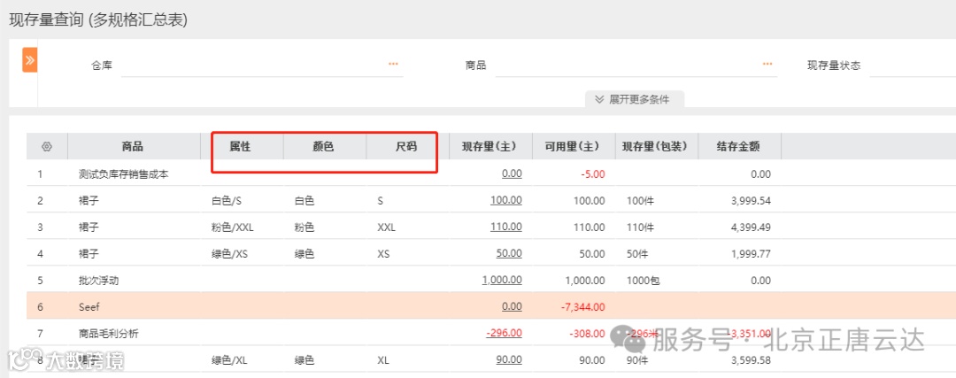Click the 粉色/XXL attribute cell
The height and width of the screenshot is (378, 956).
(x=232, y=228)
